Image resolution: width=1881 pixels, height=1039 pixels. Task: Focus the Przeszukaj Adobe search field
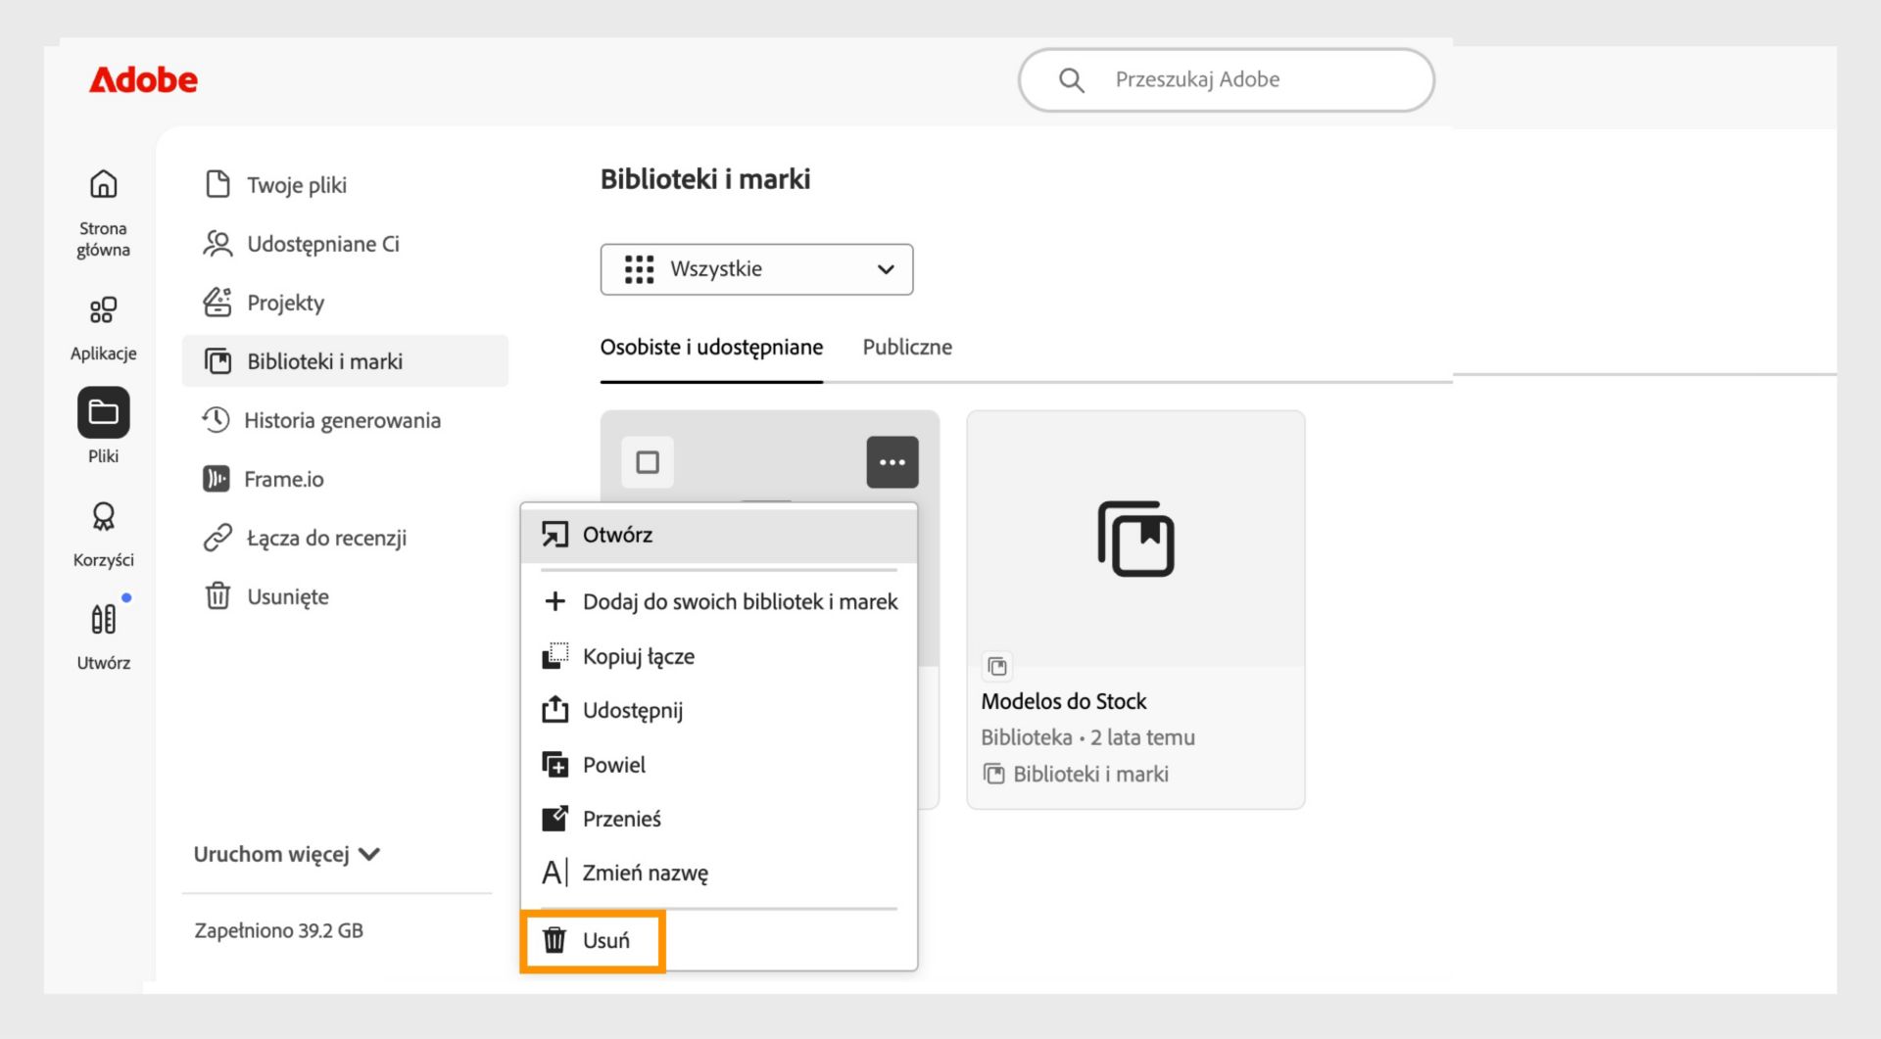click(x=1227, y=79)
